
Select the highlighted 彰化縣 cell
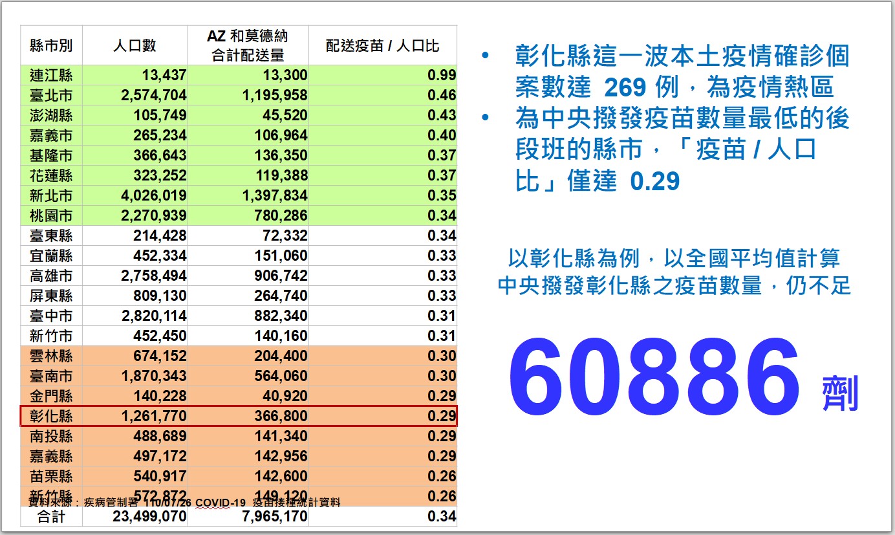[x=51, y=416]
